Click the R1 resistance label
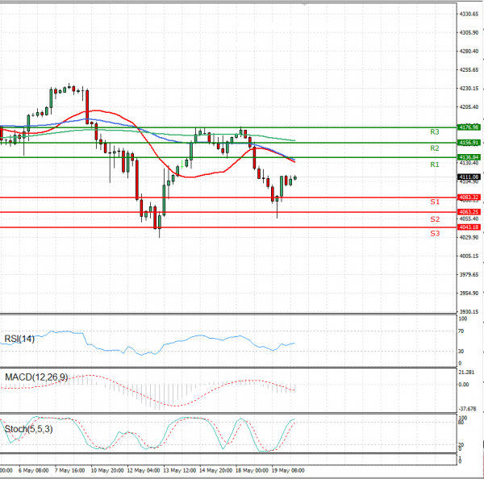484x479 pixels. point(434,165)
